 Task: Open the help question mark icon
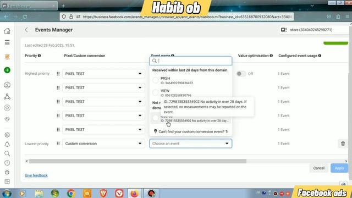click(7, 163)
